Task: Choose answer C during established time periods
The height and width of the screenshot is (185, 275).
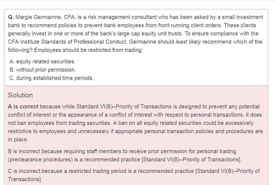Action: [x=52, y=78]
